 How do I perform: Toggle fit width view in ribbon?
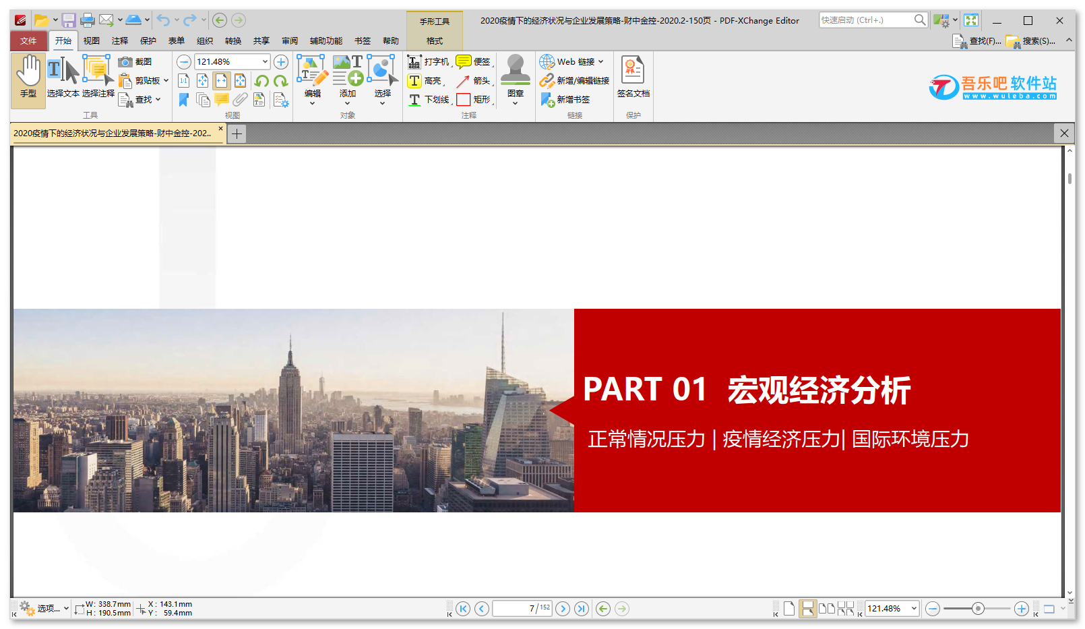[x=222, y=81]
